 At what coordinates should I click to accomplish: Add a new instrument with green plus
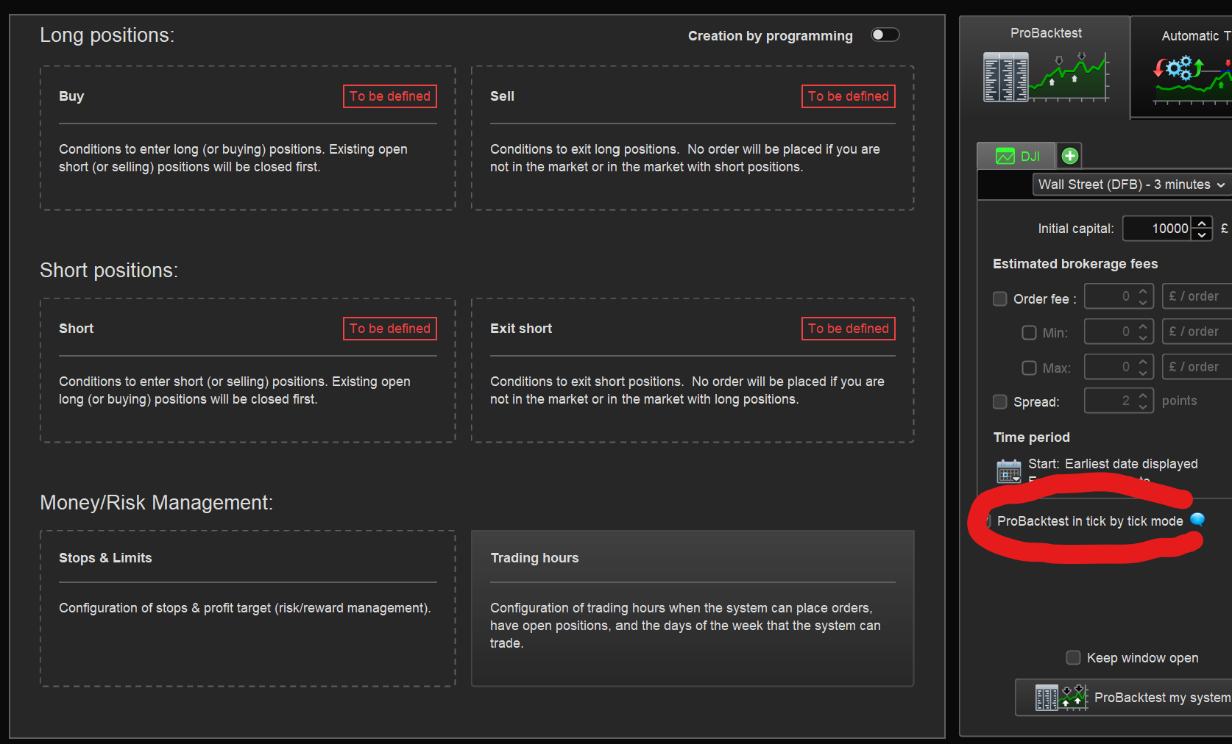[1070, 156]
